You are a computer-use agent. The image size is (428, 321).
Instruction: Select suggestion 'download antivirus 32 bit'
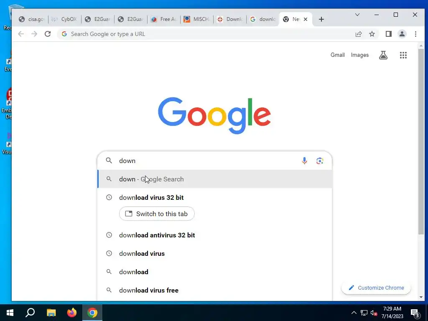(x=214, y=235)
